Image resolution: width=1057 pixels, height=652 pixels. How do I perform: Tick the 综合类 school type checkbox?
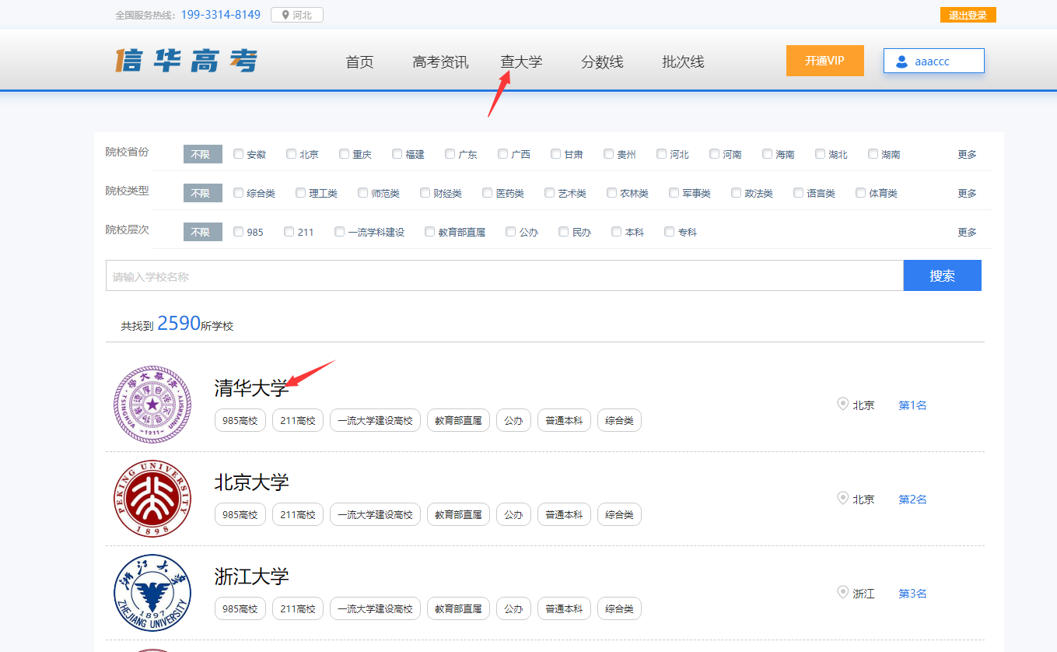click(239, 193)
